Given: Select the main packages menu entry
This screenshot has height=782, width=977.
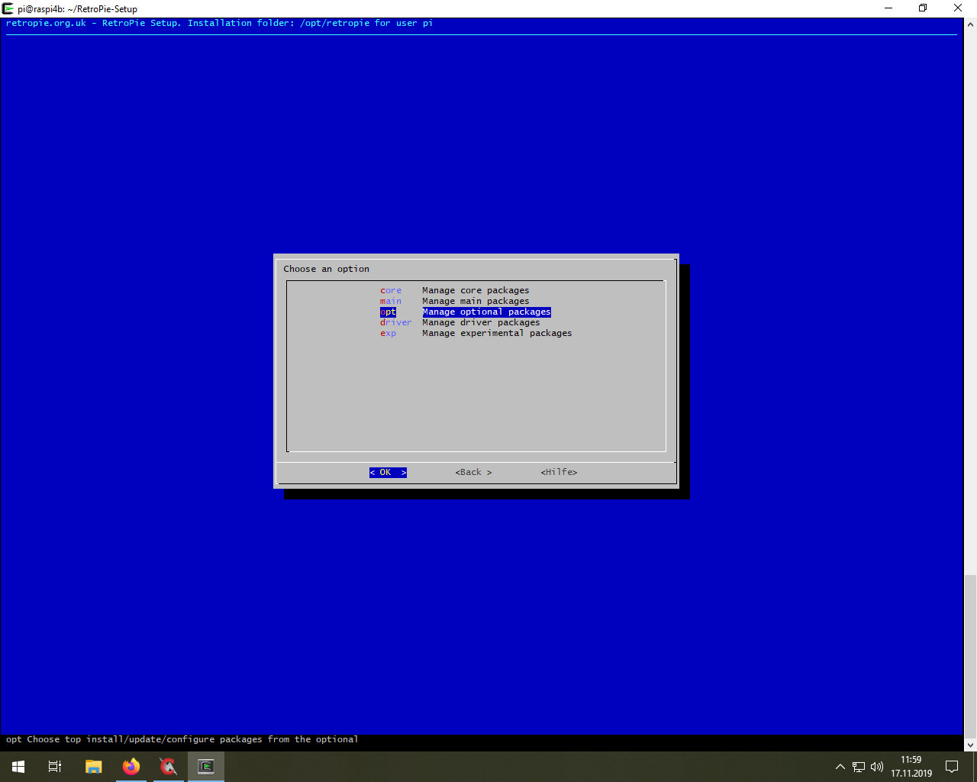Looking at the screenshot, I should (x=455, y=301).
